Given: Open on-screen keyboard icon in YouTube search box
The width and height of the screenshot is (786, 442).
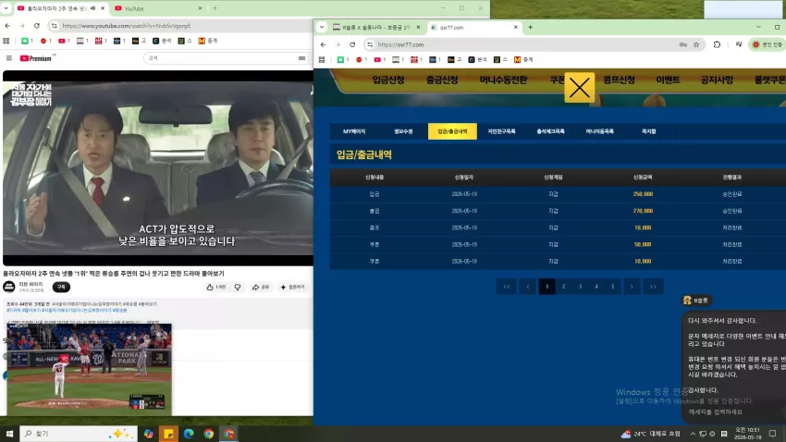Looking at the screenshot, I should (301, 58).
